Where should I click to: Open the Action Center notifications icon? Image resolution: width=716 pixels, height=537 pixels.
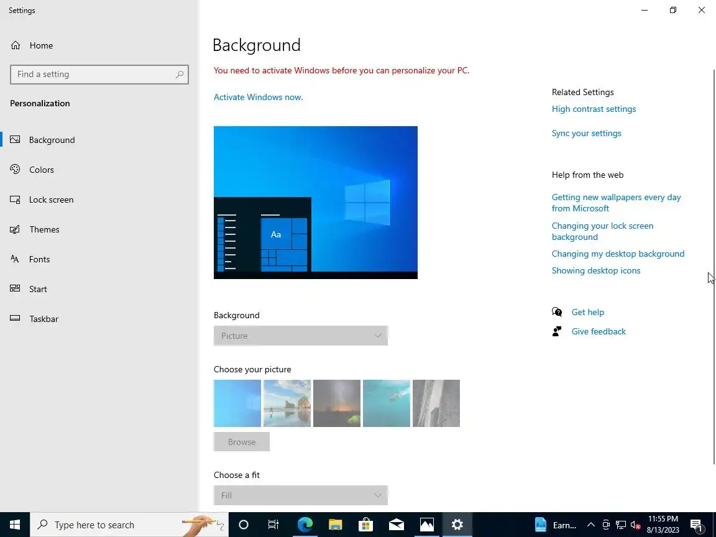(x=696, y=525)
